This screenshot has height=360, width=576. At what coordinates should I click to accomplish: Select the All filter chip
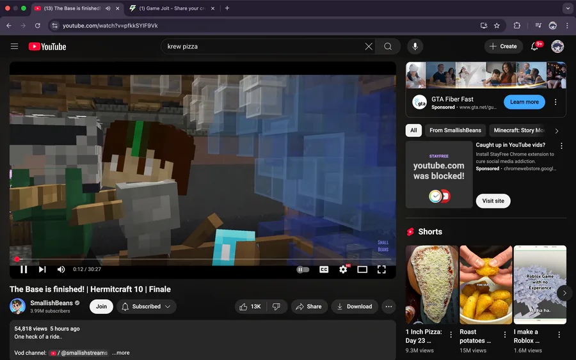[413, 130]
